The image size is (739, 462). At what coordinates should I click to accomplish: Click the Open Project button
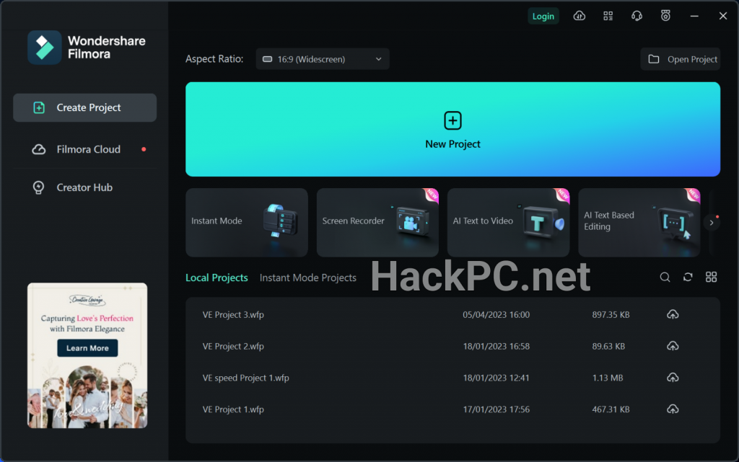683,59
